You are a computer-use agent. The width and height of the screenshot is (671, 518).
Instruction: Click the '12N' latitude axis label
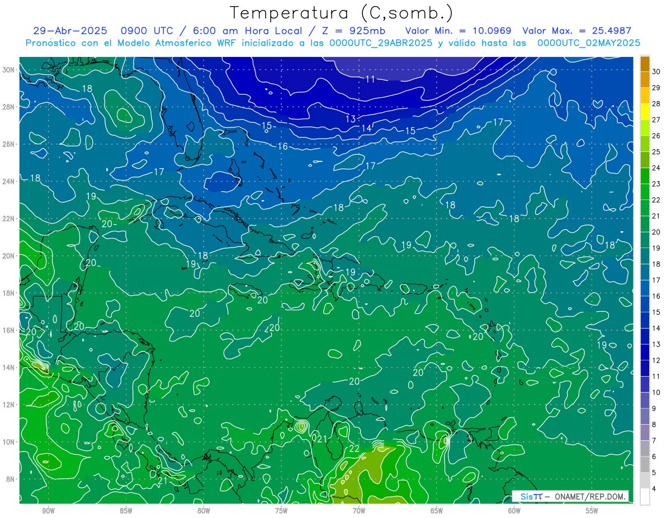click(x=9, y=405)
